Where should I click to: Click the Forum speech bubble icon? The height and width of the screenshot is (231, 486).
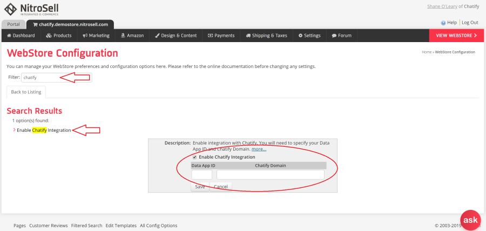coord(334,36)
